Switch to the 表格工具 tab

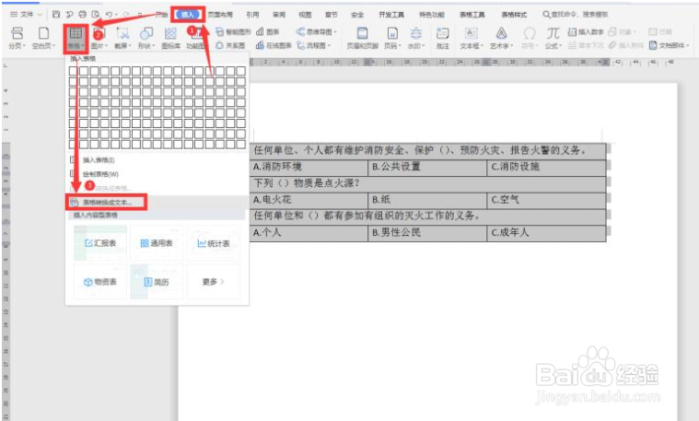(472, 14)
